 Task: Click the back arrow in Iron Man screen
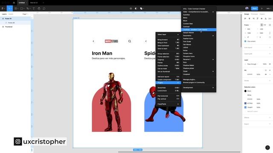point(93,41)
